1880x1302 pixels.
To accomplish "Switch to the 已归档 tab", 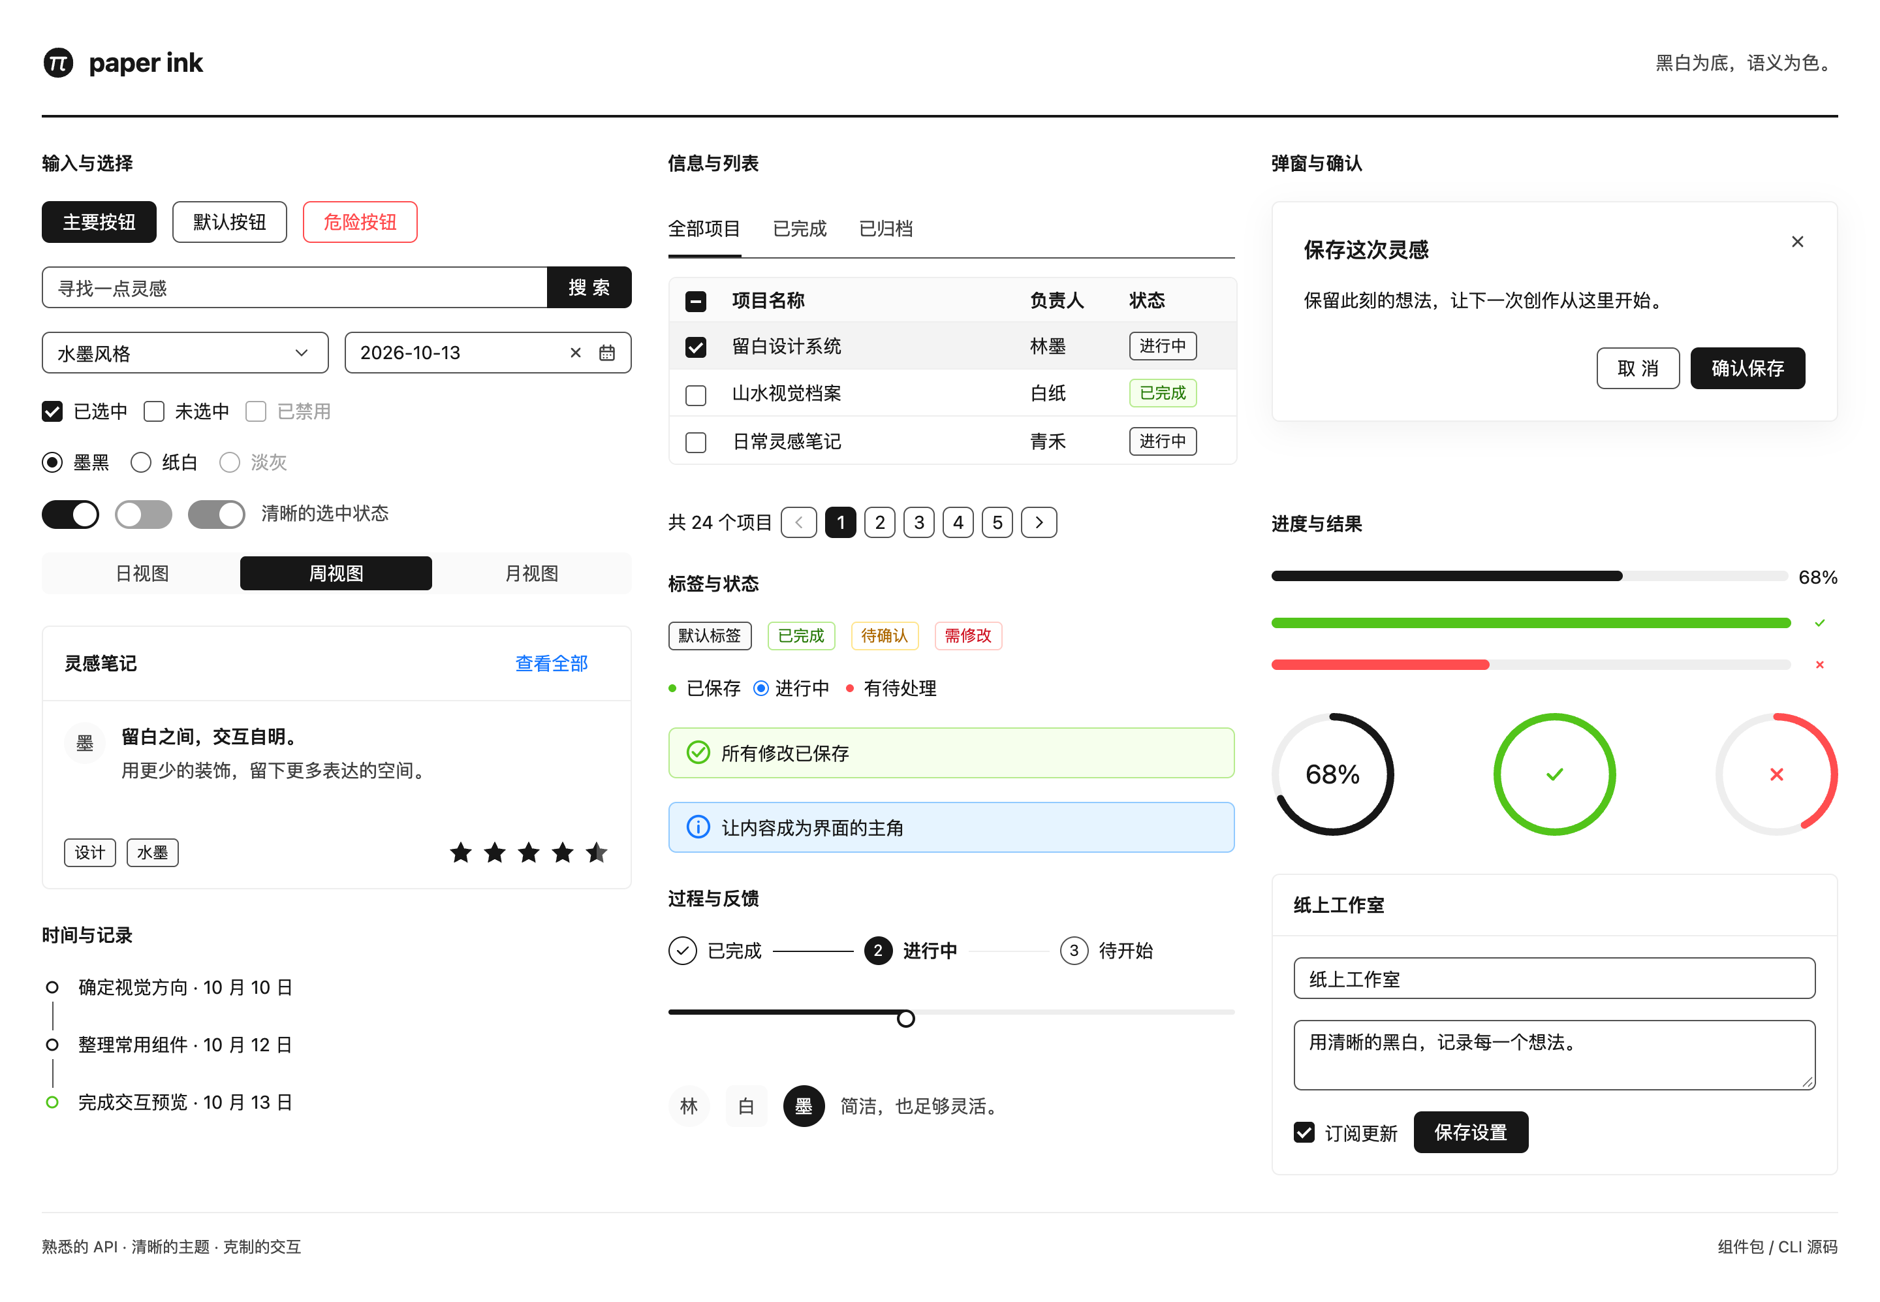I will (x=886, y=229).
